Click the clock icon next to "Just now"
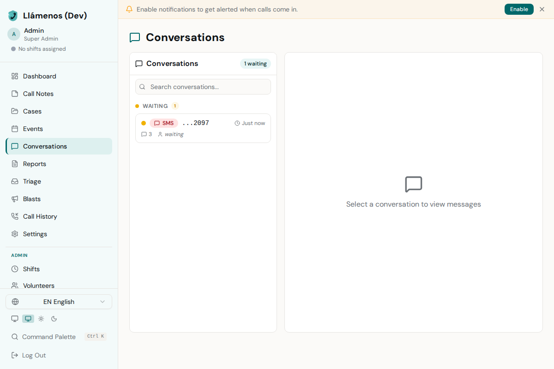Viewport: 554px width, 369px height. [237, 123]
